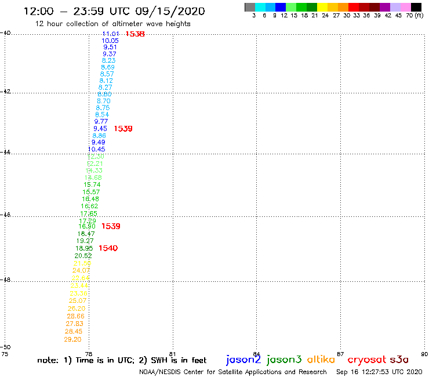
Task: Click the longitude label 81
Action: pos(172,354)
